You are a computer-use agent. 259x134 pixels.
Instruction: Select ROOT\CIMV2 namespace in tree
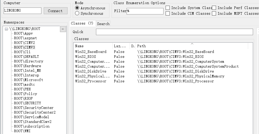pyautogui.click(x=24, y=43)
